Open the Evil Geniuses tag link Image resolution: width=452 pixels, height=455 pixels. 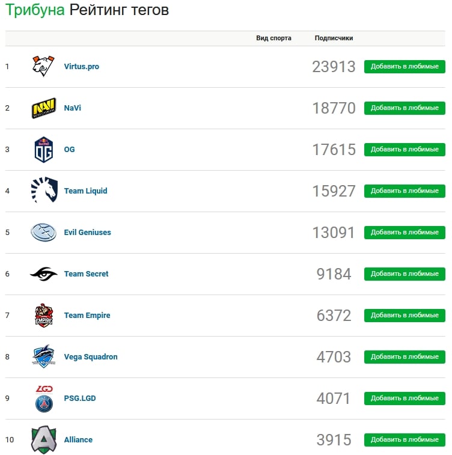click(87, 233)
